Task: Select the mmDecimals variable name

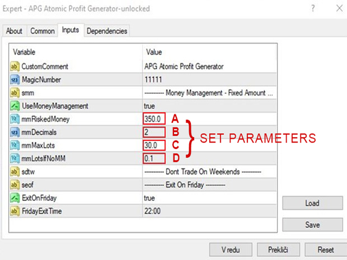Action: (39, 132)
